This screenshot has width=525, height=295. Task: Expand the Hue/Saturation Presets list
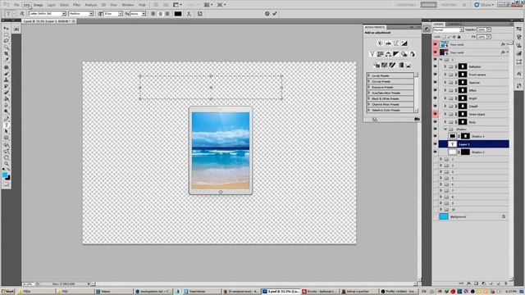[369, 93]
